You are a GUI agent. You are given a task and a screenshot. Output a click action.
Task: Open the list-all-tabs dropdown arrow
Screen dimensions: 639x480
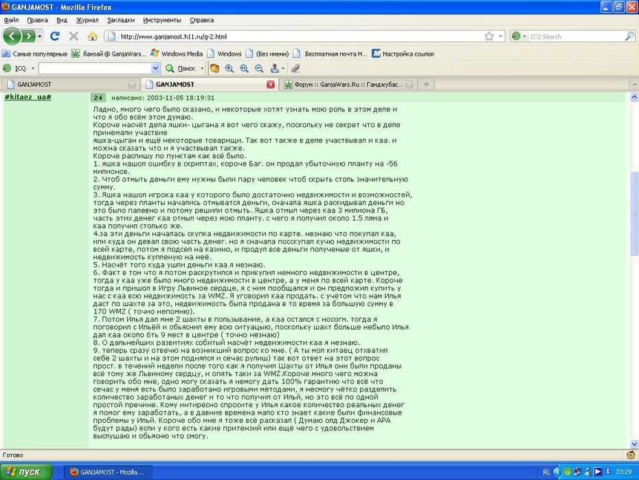634,85
